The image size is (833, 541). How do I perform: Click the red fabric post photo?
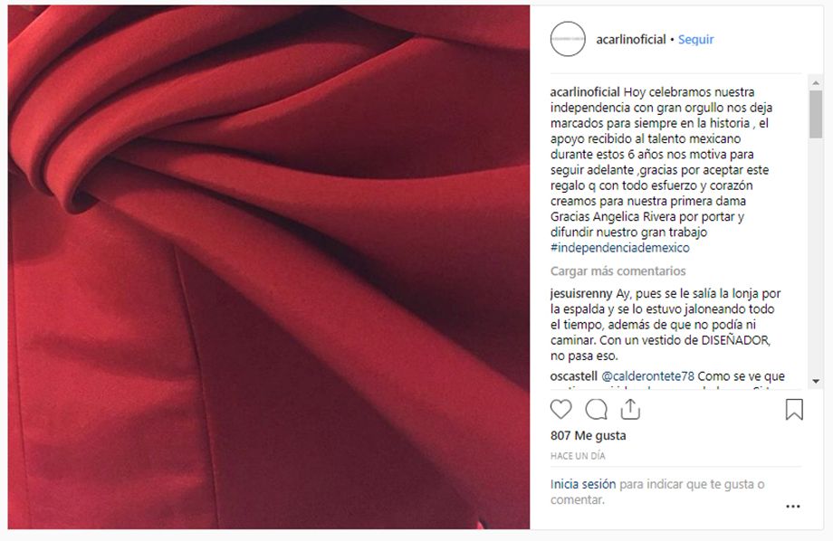coord(269,267)
